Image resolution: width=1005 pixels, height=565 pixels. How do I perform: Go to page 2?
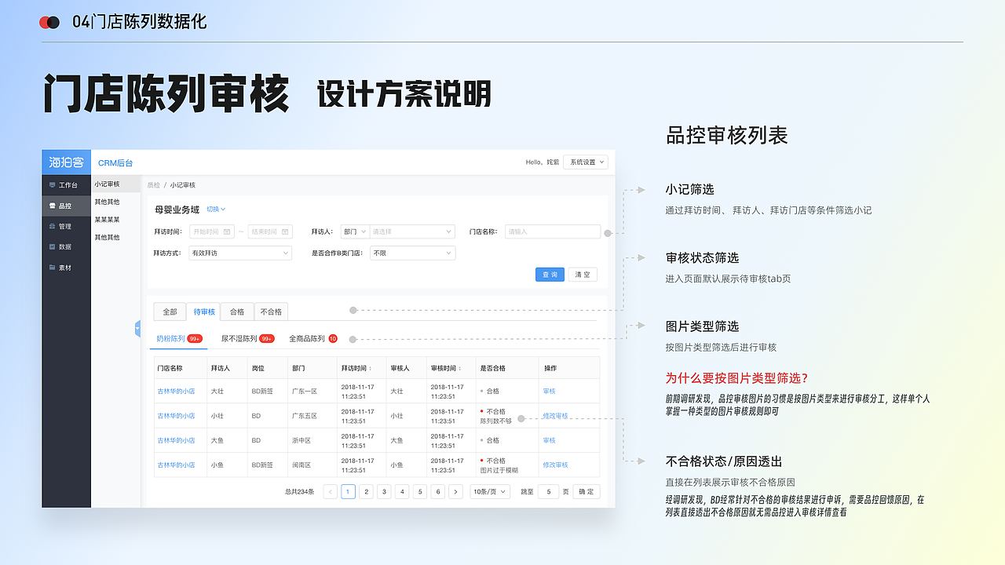pos(366,492)
